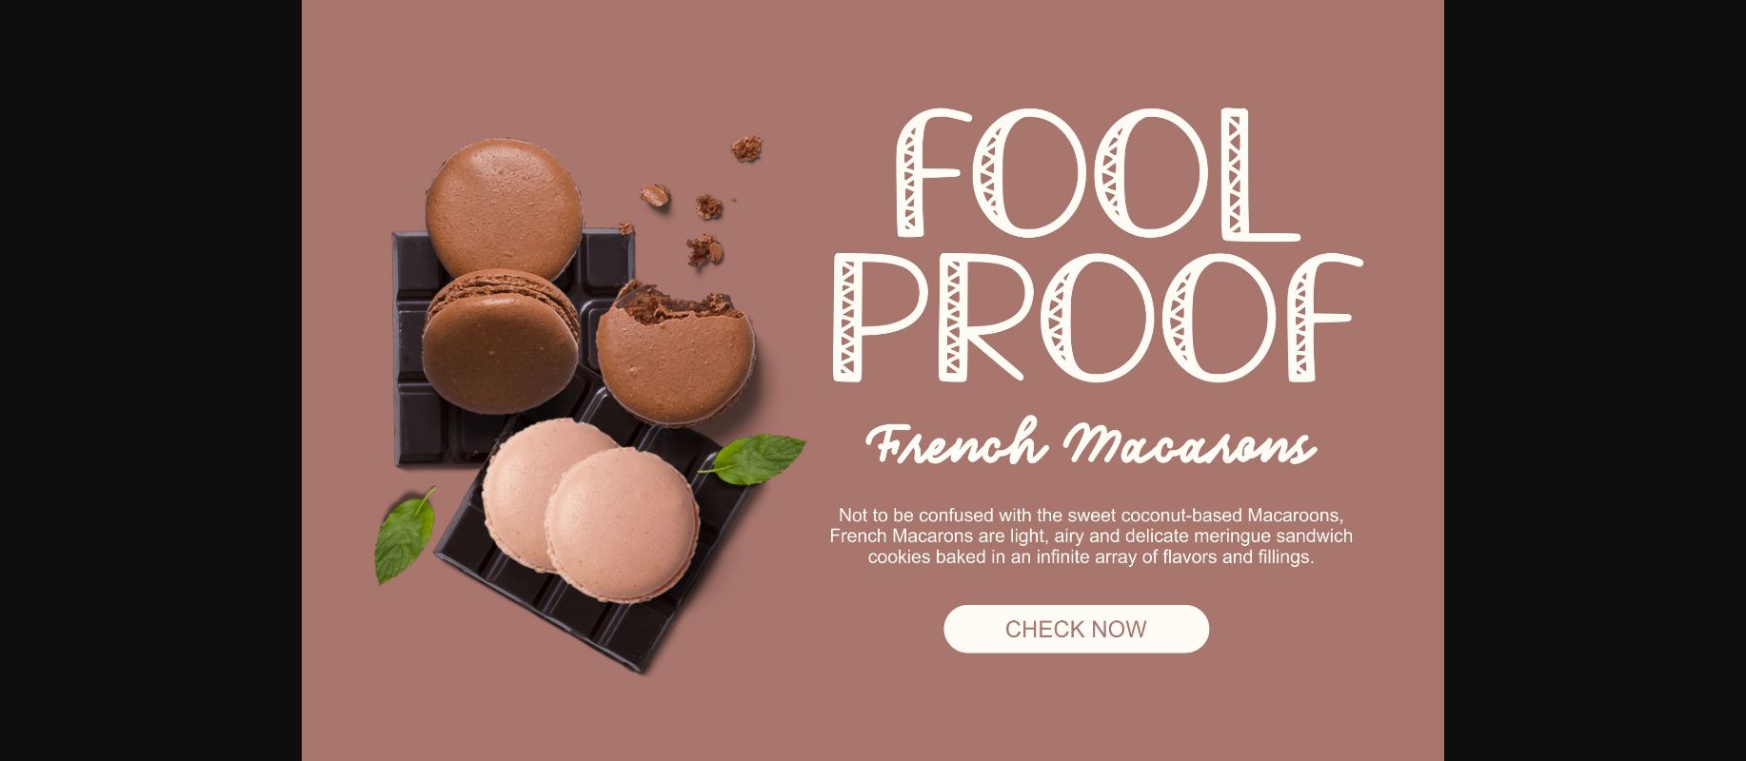The image size is (1746, 761).
Task: Click the front pink macaron
Action: pyautogui.click(x=621, y=524)
